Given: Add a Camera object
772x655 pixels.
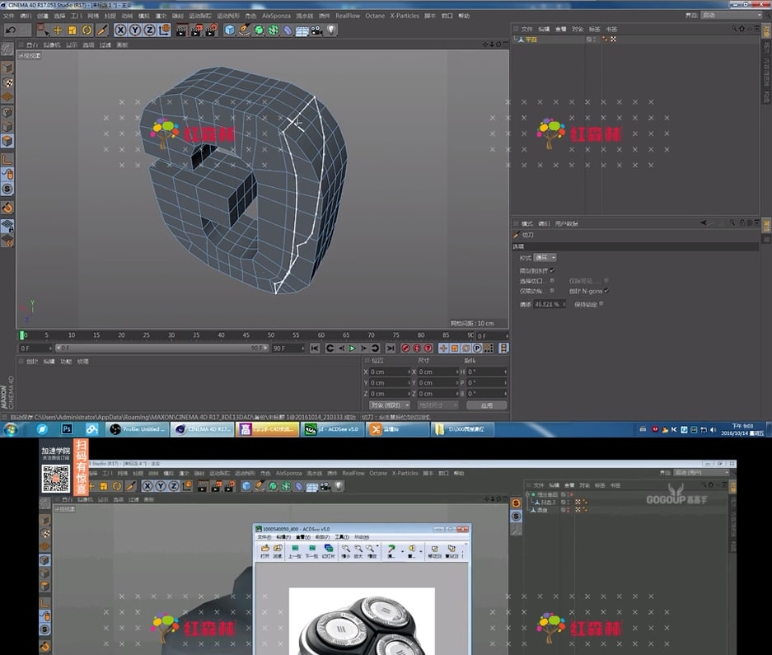Looking at the screenshot, I should tap(316, 30).
